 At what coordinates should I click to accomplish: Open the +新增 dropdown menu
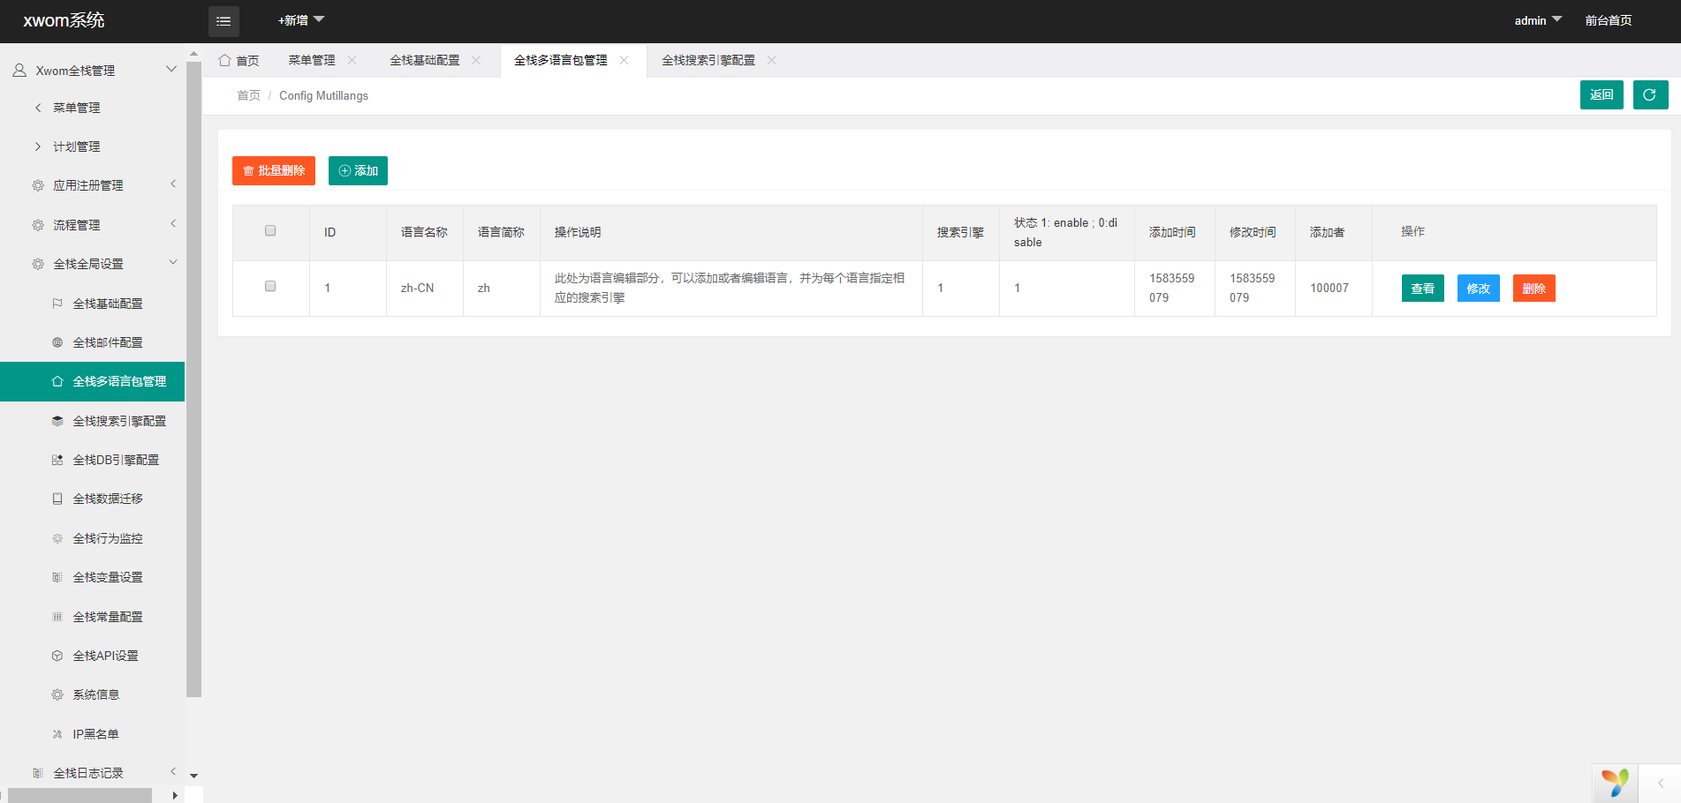coord(301,20)
